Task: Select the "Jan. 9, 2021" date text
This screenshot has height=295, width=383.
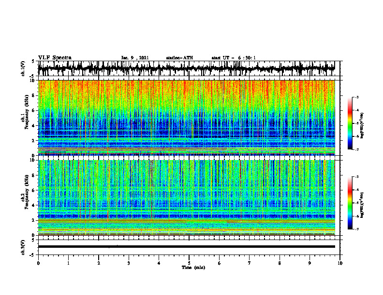Action: [135, 58]
